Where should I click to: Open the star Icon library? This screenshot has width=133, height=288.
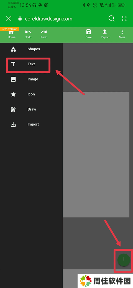13,94
